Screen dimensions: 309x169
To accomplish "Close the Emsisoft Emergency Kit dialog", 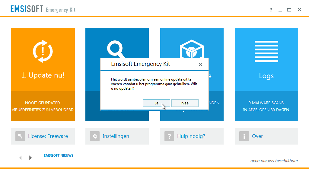I will point(200,64).
